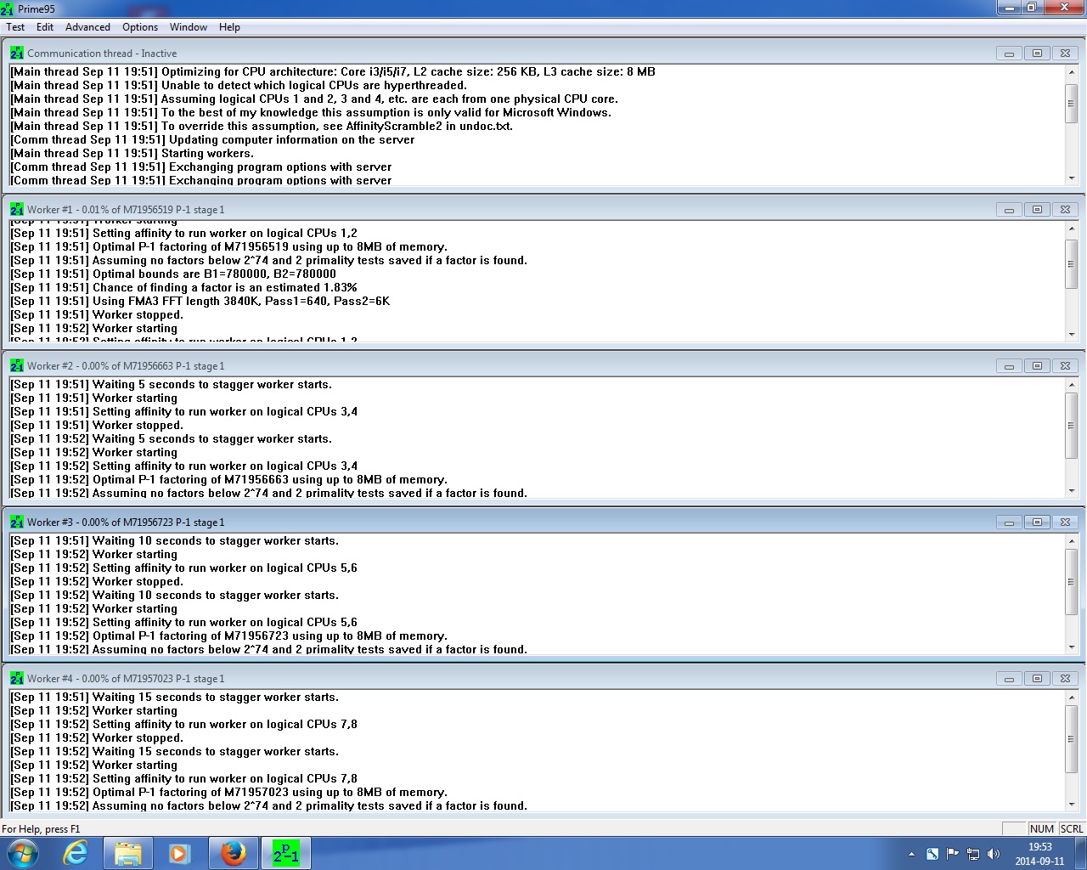
Task: Open the Options menu
Action: pos(140,27)
